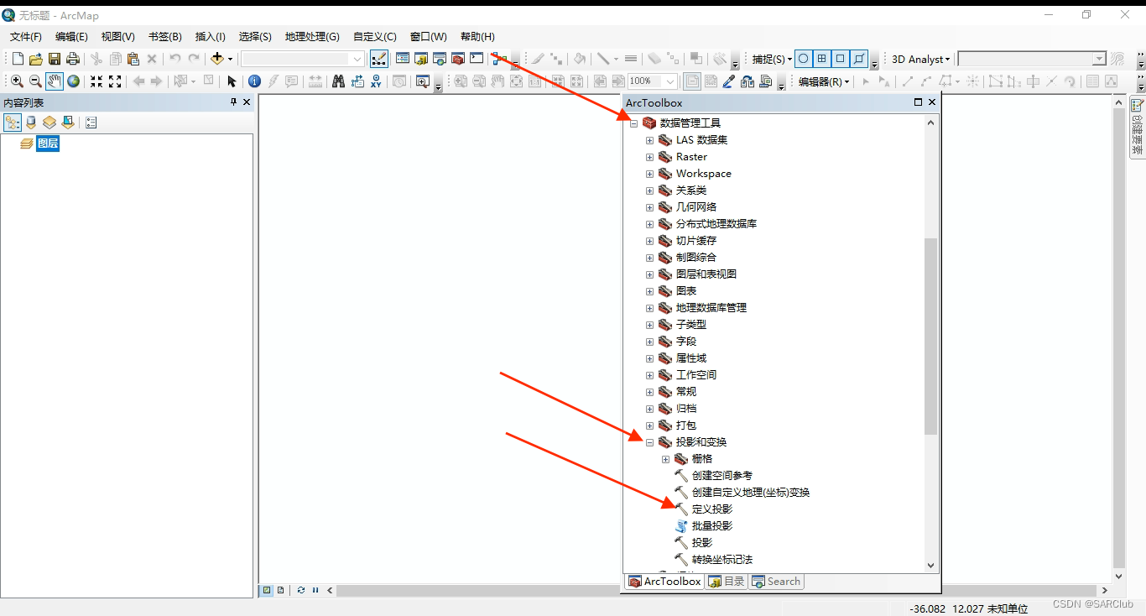
Task: Select the Identify tool
Action: (254, 81)
